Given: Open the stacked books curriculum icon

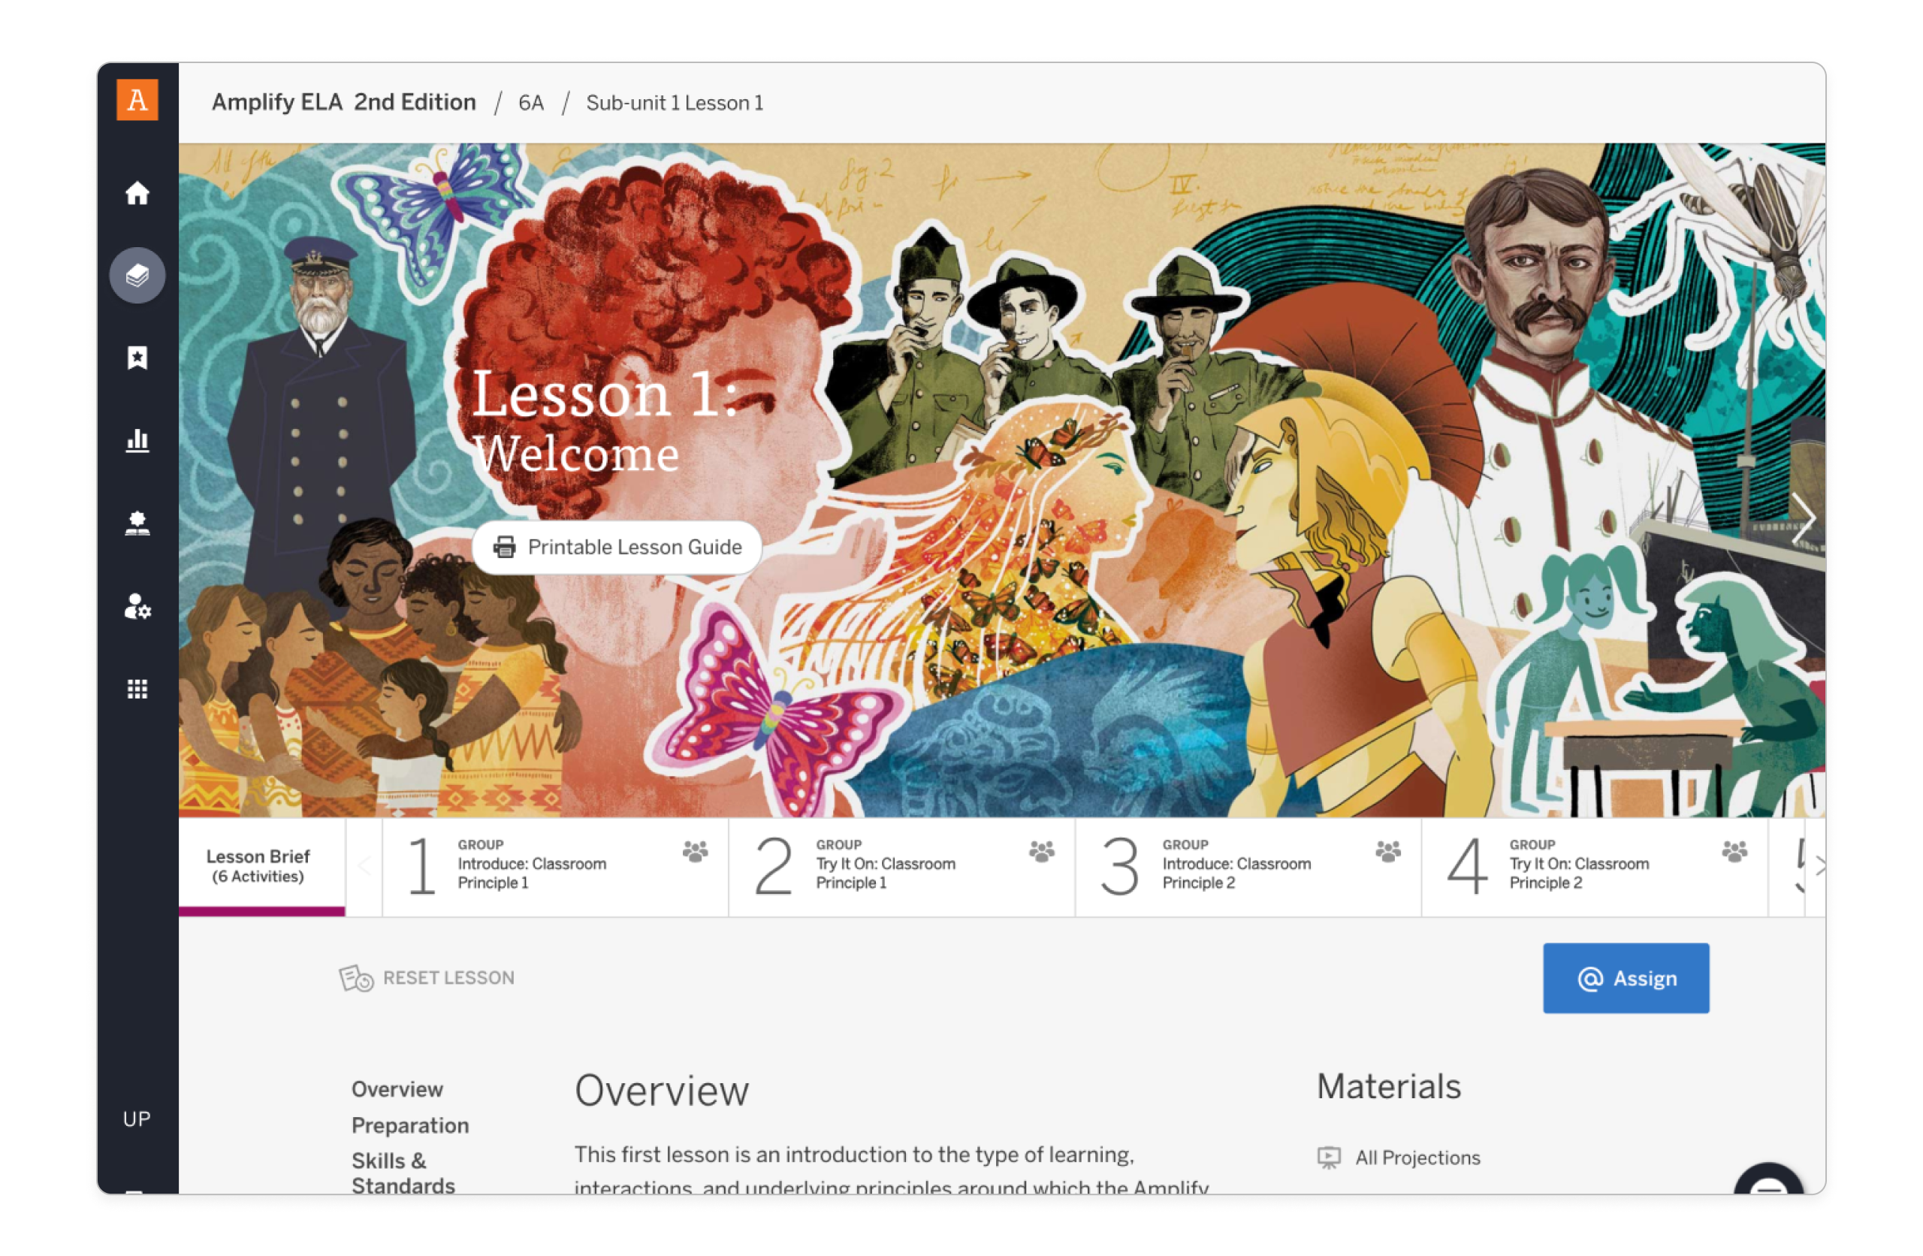Looking at the screenshot, I should click(137, 276).
